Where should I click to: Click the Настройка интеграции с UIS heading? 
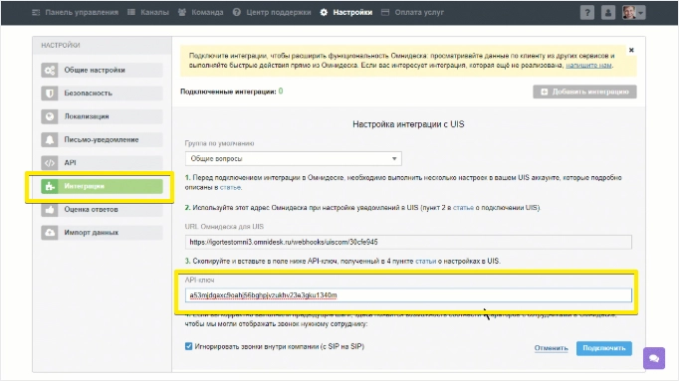[408, 124]
